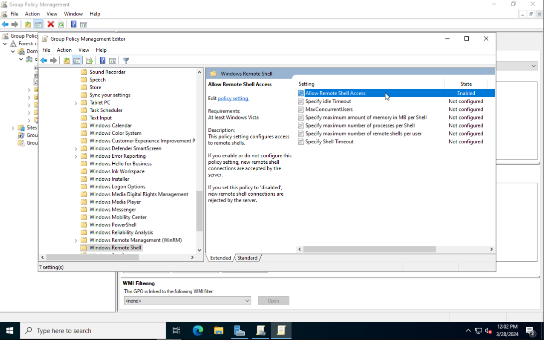Expand Windows Remote Management (WinRM) node

(76, 240)
